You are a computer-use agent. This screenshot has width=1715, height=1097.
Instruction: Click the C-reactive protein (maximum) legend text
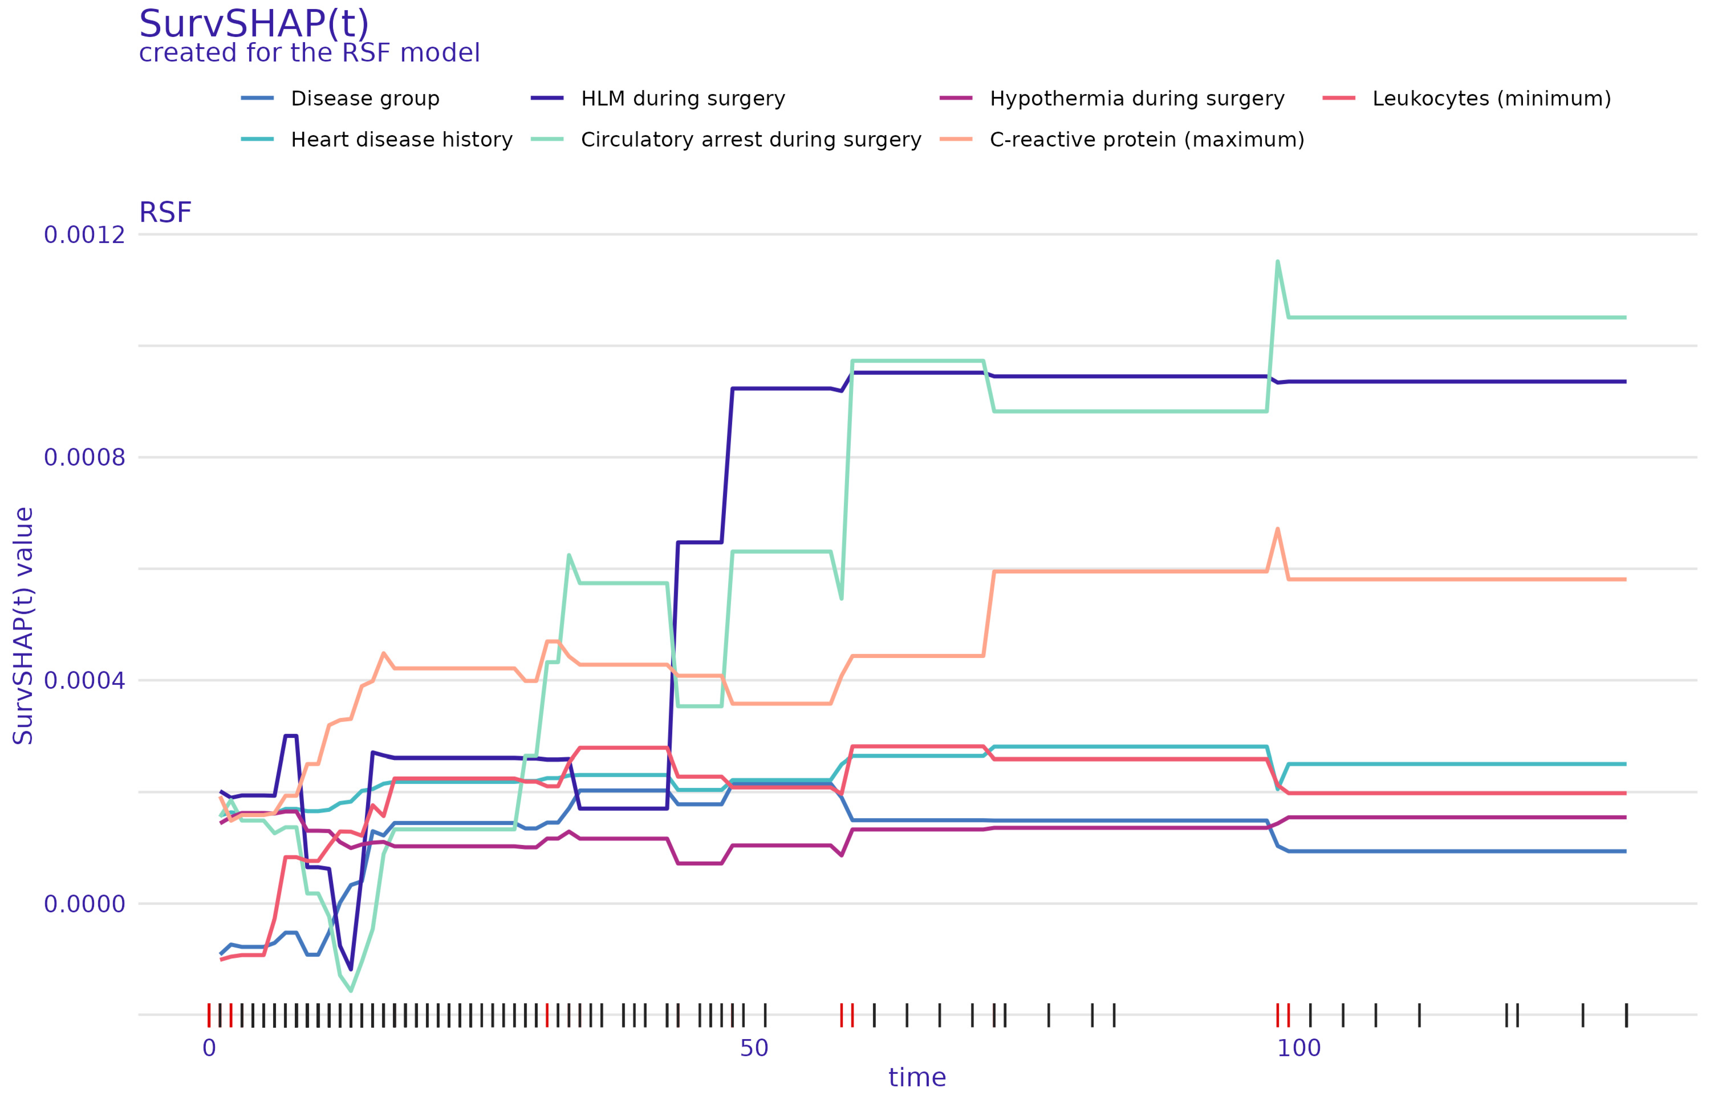[1147, 140]
